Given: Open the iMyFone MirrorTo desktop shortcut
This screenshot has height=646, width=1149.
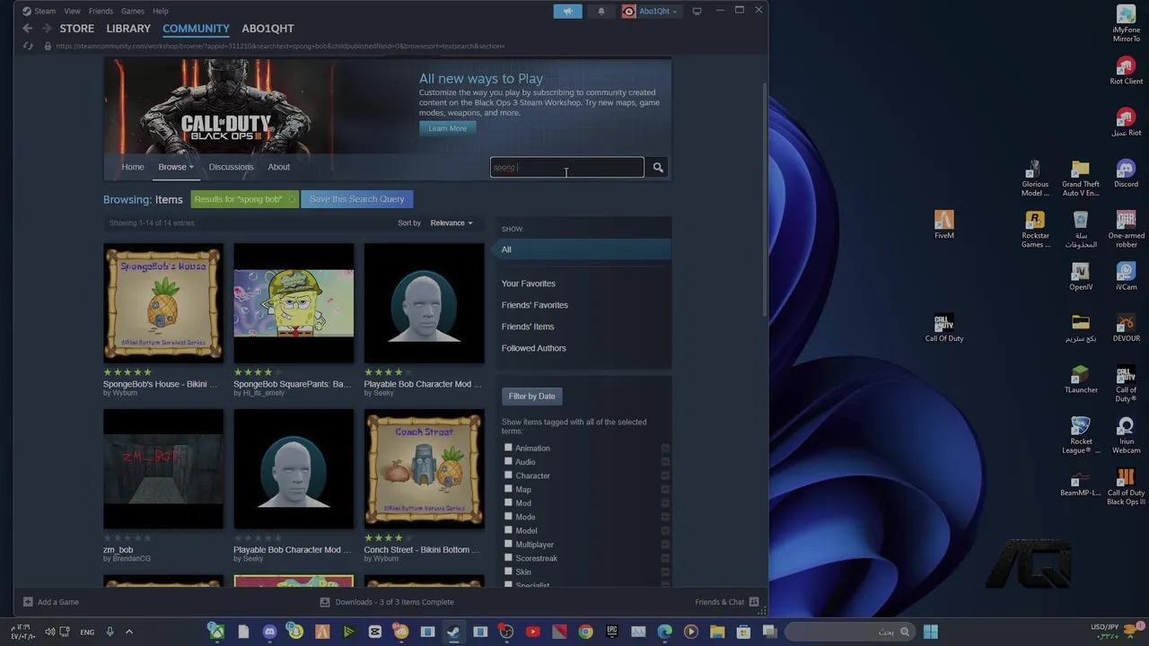Looking at the screenshot, I should coord(1126,23).
